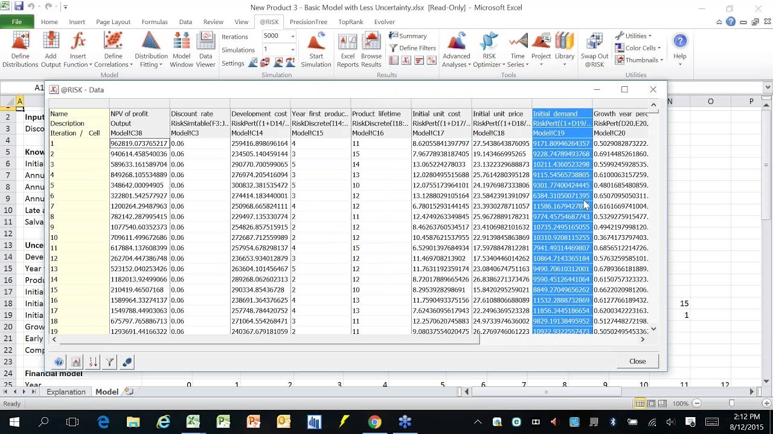The height and width of the screenshot is (434, 773).
Task: Switch to the TopRank ribbon tab
Action: coord(350,22)
